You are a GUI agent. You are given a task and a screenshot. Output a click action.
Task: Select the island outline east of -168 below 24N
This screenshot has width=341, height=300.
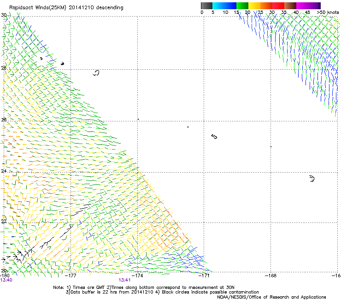[312, 179]
